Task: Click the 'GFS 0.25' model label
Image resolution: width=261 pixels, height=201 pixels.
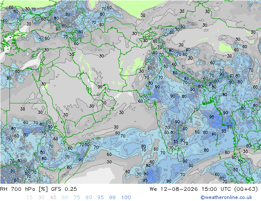Action: [x=64, y=189]
